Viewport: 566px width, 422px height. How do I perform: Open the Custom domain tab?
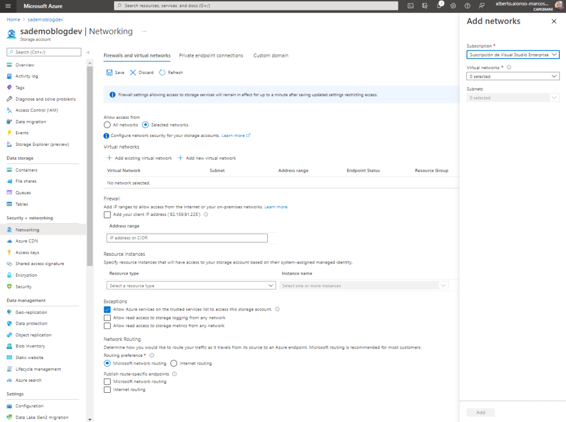(271, 55)
